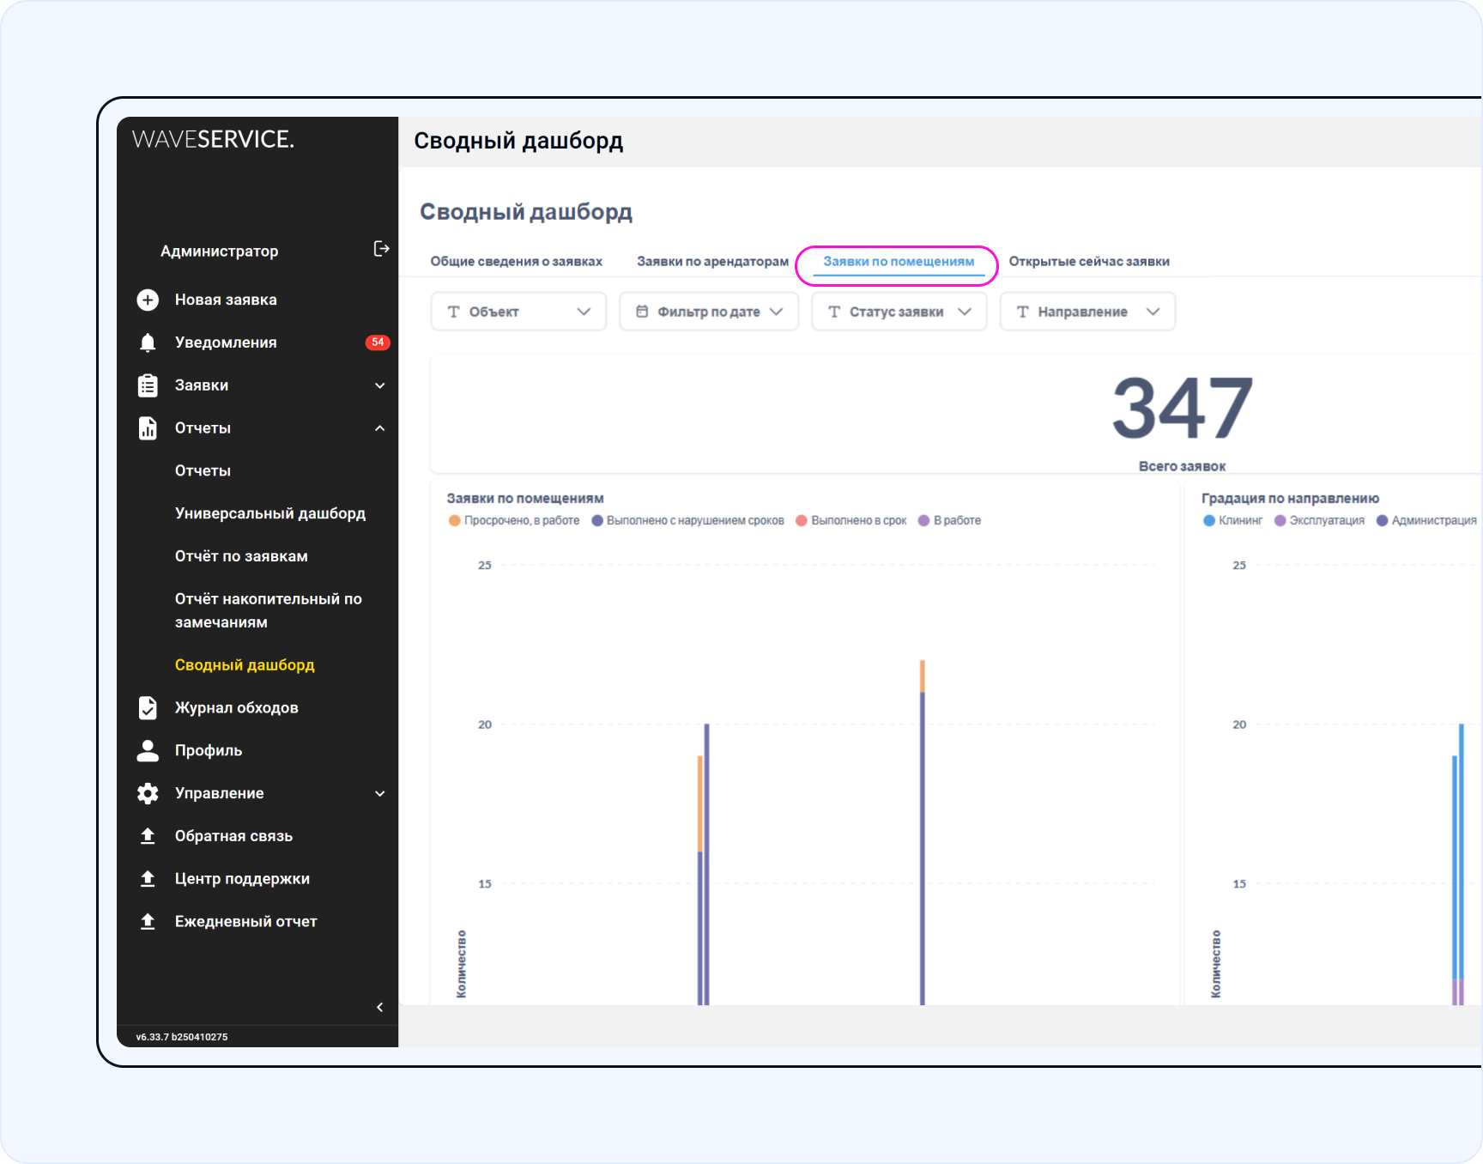Open the Объект filter dropdown
The width and height of the screenshot is (1483, 1164).
tap(518, 312)
